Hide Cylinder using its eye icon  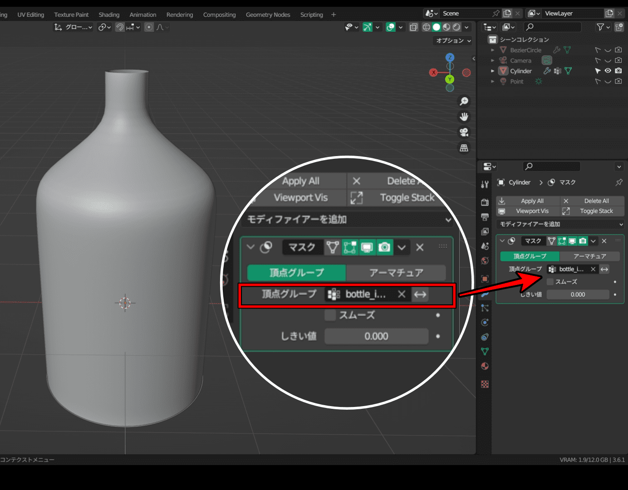(608, 71)
